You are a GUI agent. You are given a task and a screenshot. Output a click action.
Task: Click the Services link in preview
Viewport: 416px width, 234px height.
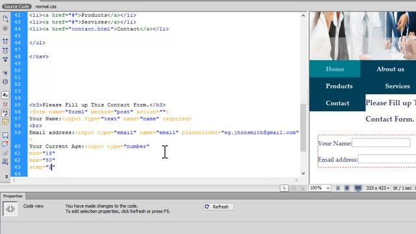click(397, 86)
